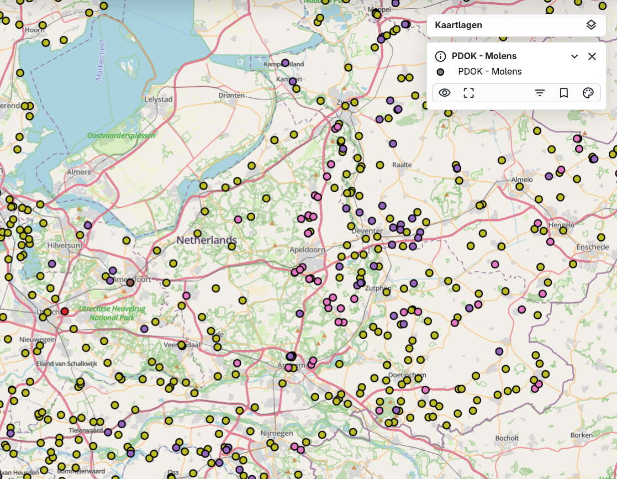Click the red mill marker near Utrecht
Viewport: 617px width, 479px height.
click(x=65, y=312)
